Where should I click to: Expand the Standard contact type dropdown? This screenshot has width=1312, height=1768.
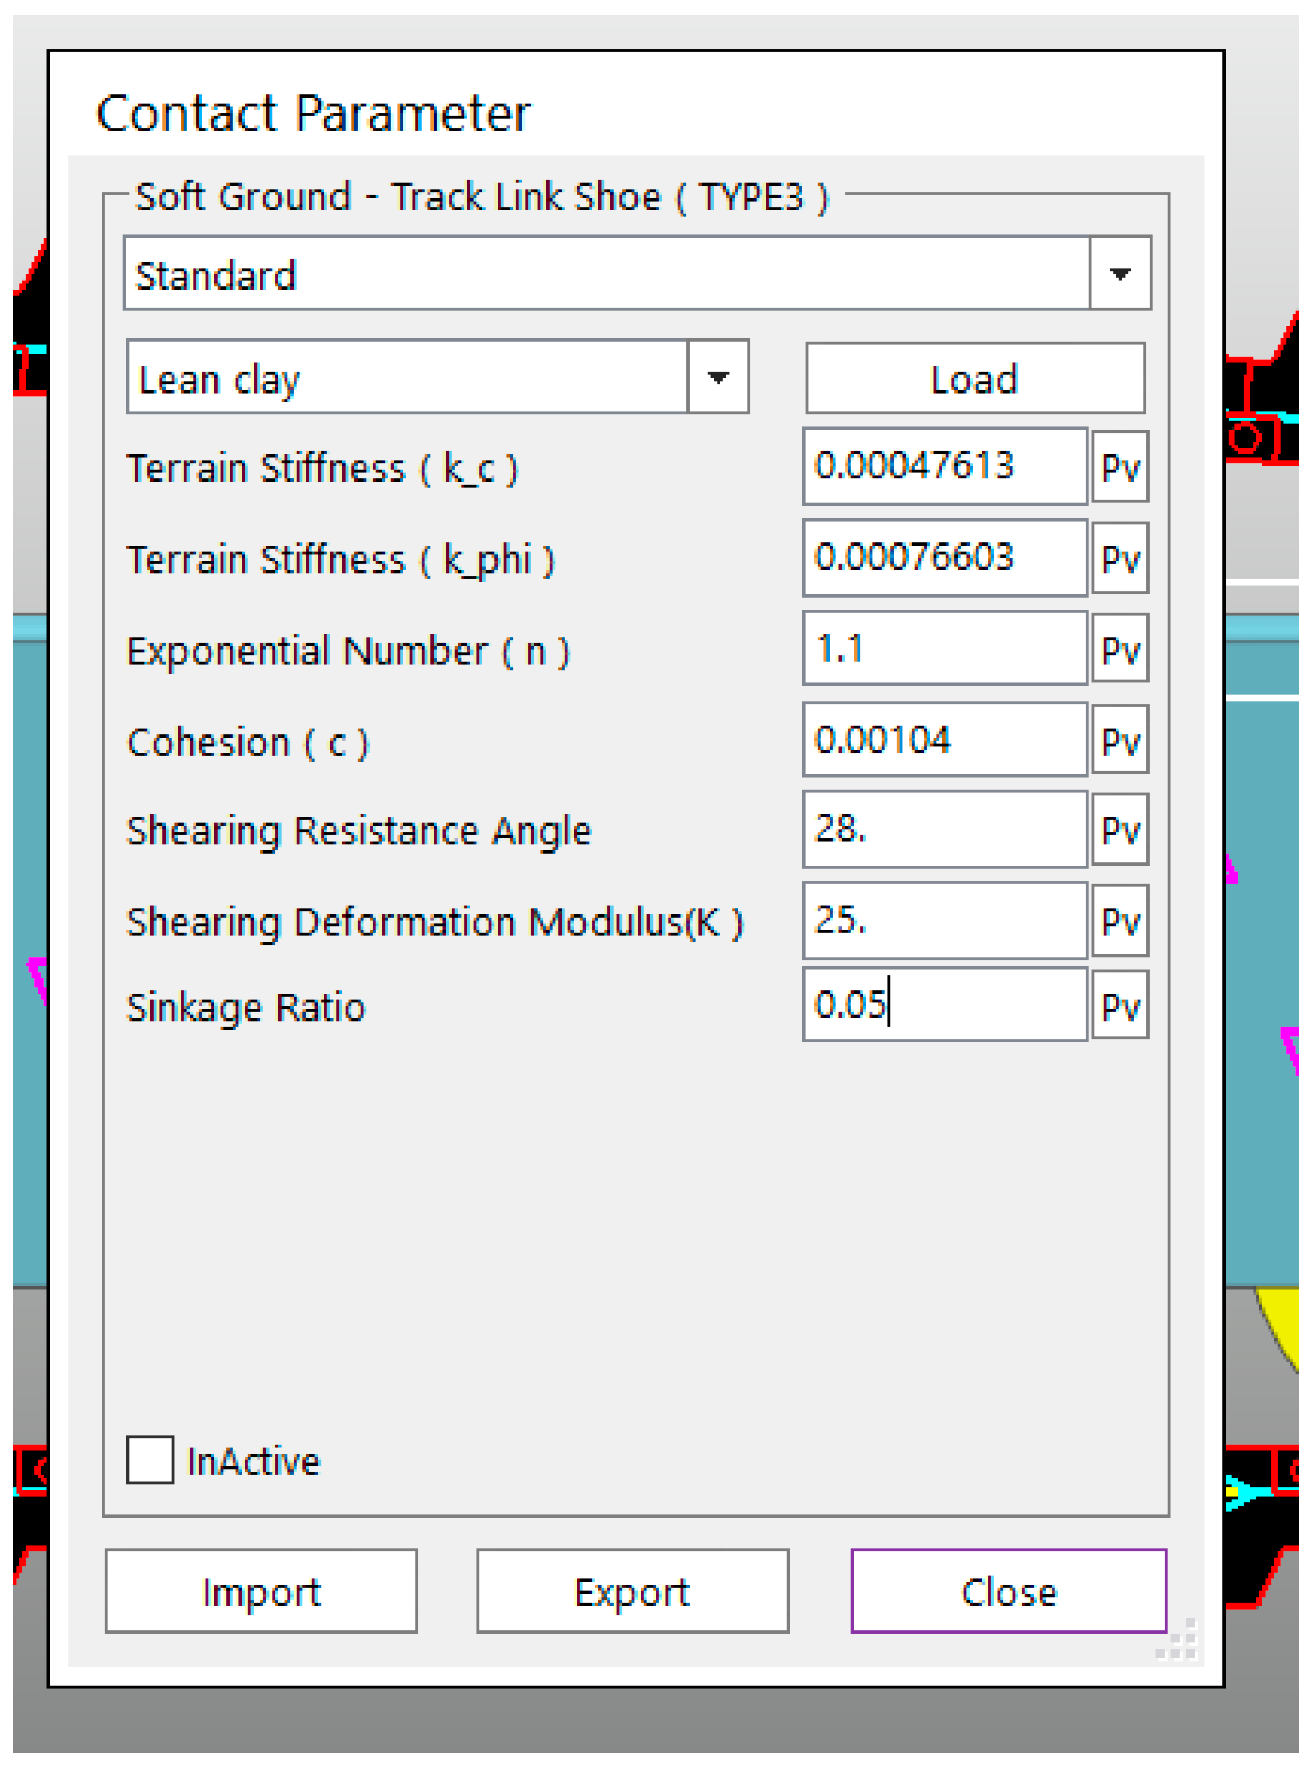pos(1119,274)
